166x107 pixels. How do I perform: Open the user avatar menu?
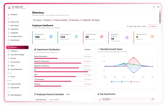(158, 7)
